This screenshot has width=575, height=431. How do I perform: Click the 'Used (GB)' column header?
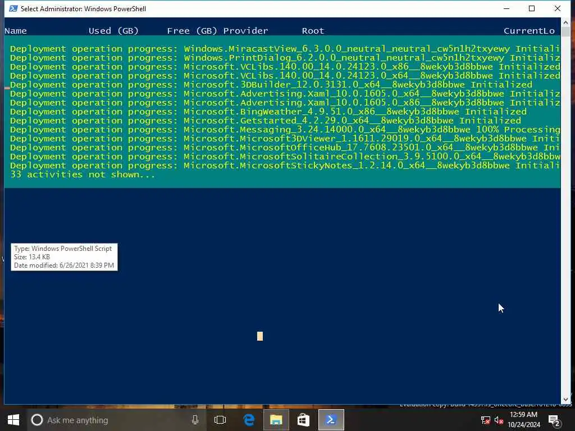coord(113,31)
